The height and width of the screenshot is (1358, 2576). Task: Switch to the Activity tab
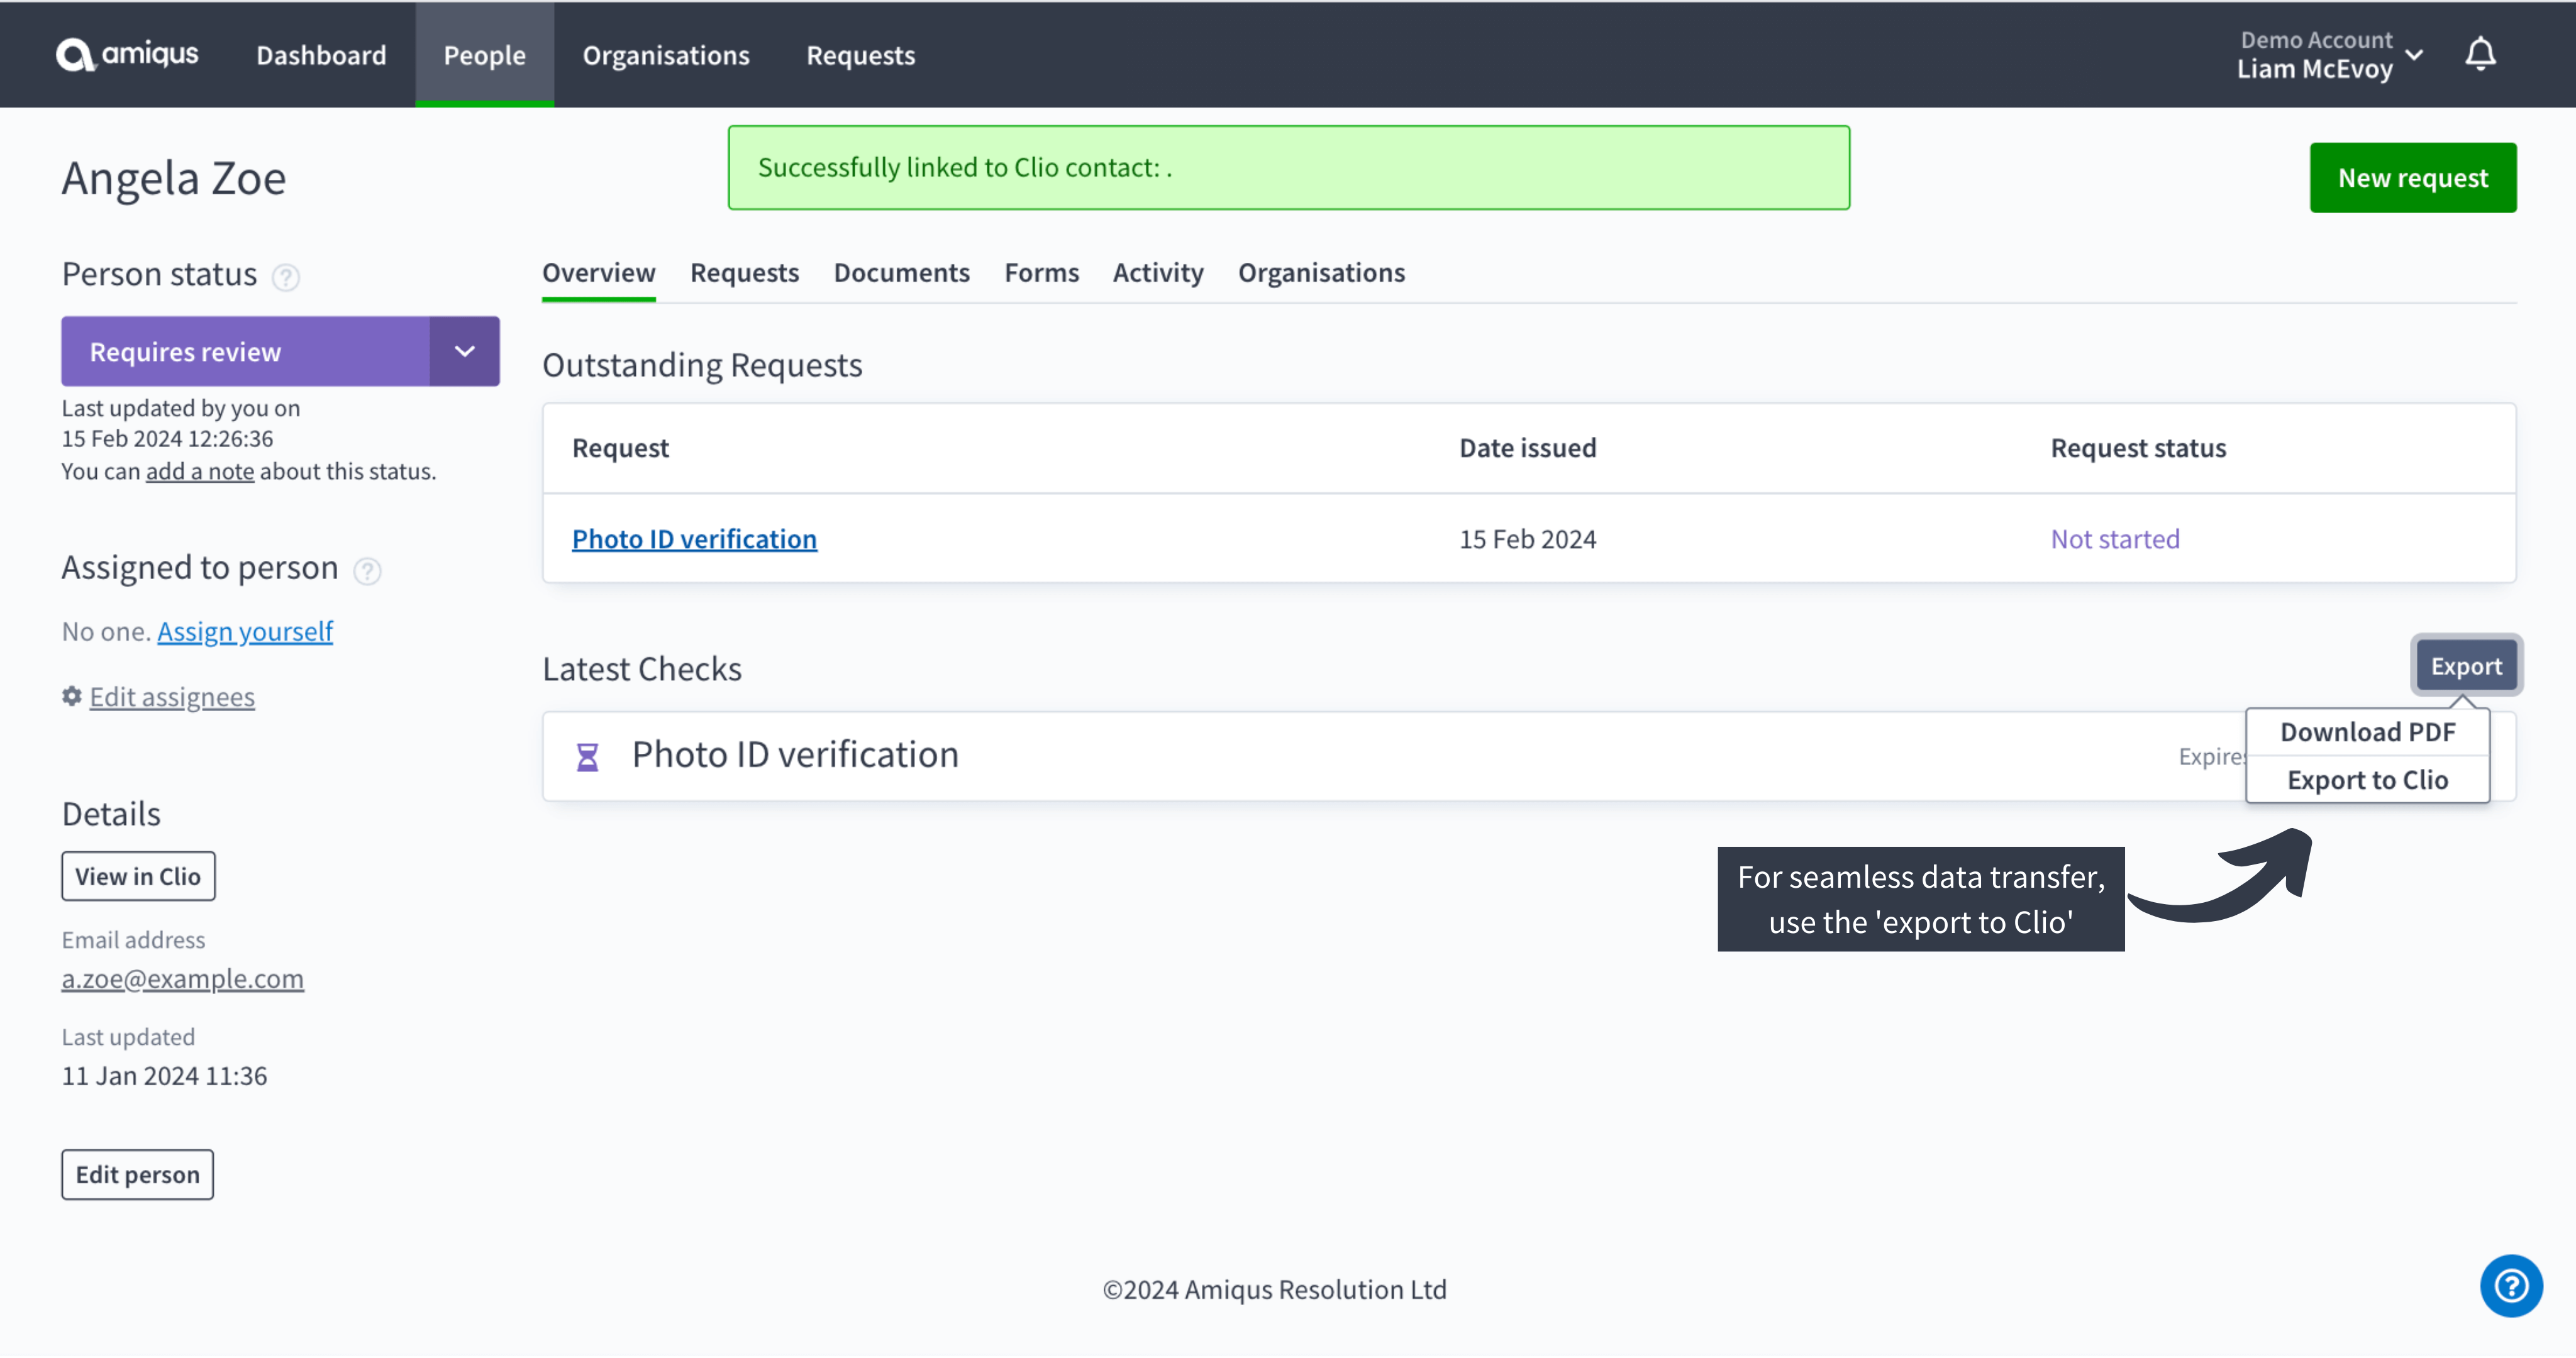coord(1158,273)
